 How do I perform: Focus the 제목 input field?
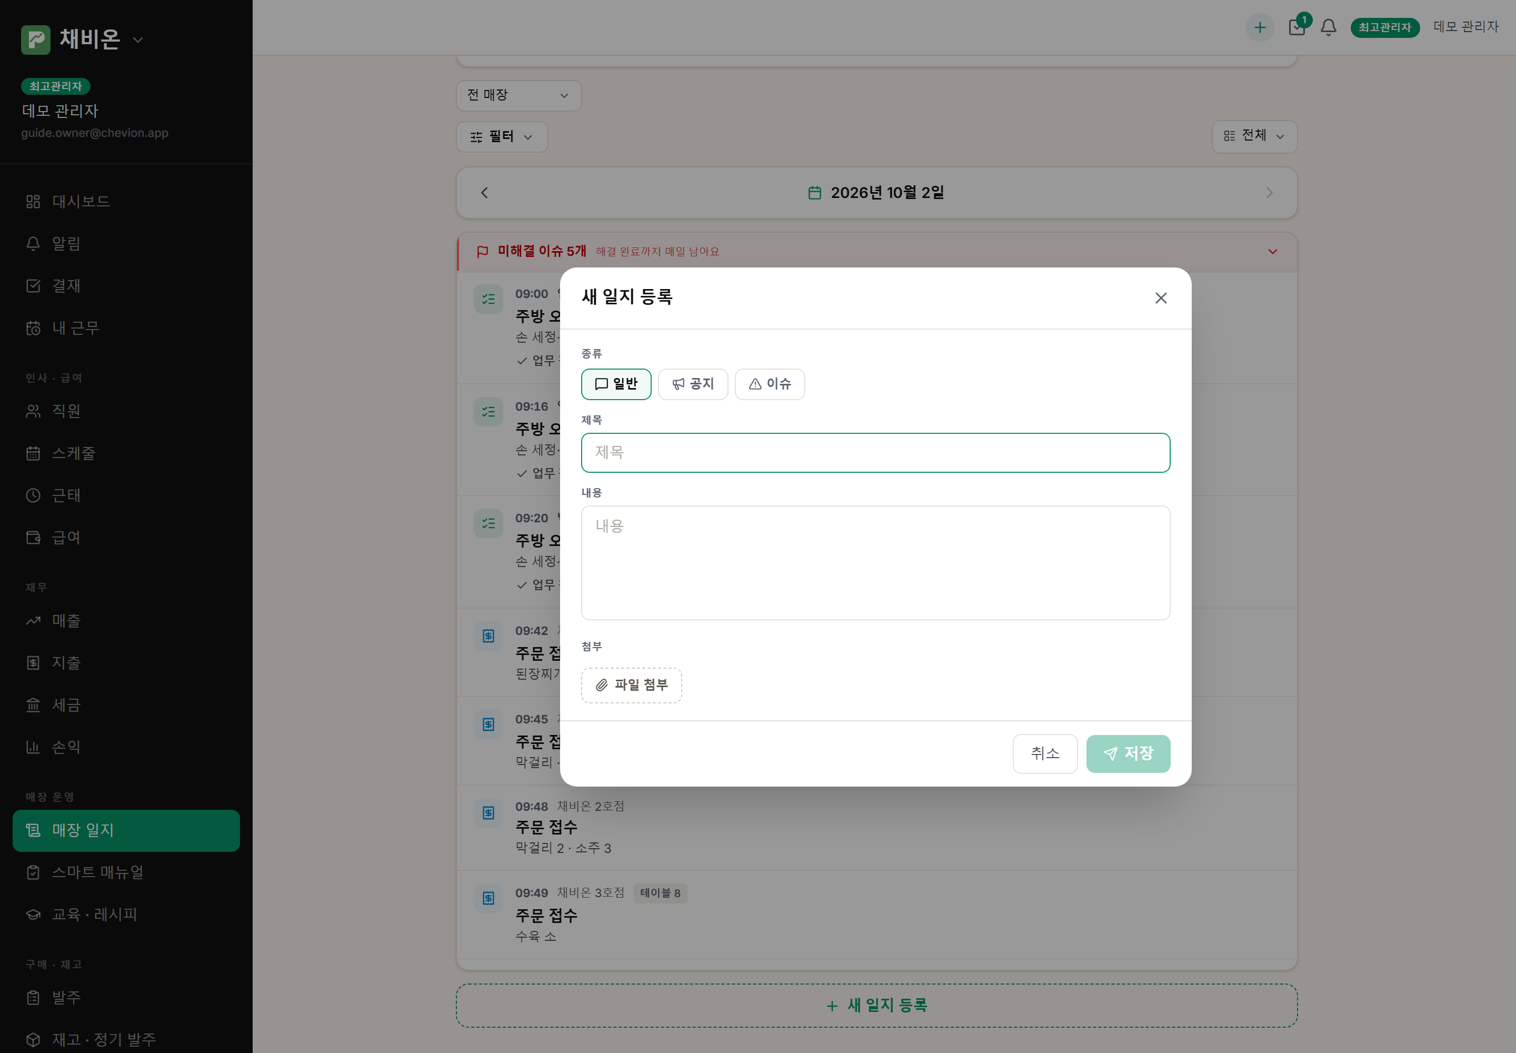click(x=875, y=453)
